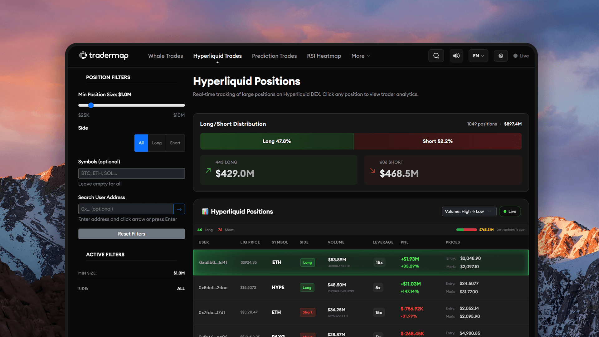Open the Prediction Trades section
The image size is (599, 337).
coord(274,56)
